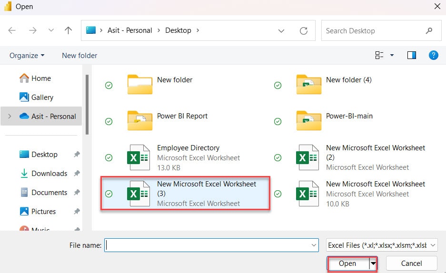Click the Gallery icon in the sidebar
446x273 pixels.
24,97
